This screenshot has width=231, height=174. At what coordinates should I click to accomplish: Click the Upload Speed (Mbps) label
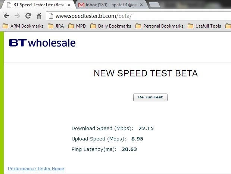(x=99, y=139)
